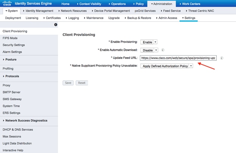Open Device Portal Management submenu

point(111,11)
